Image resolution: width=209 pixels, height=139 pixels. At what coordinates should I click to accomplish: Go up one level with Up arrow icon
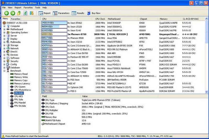(19, 13)
